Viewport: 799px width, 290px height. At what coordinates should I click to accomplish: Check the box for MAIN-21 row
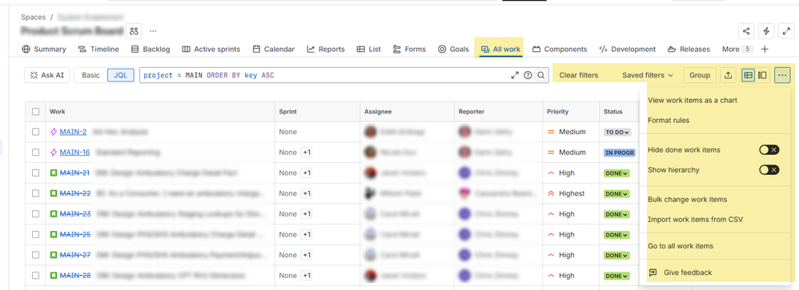click(36, 173)
